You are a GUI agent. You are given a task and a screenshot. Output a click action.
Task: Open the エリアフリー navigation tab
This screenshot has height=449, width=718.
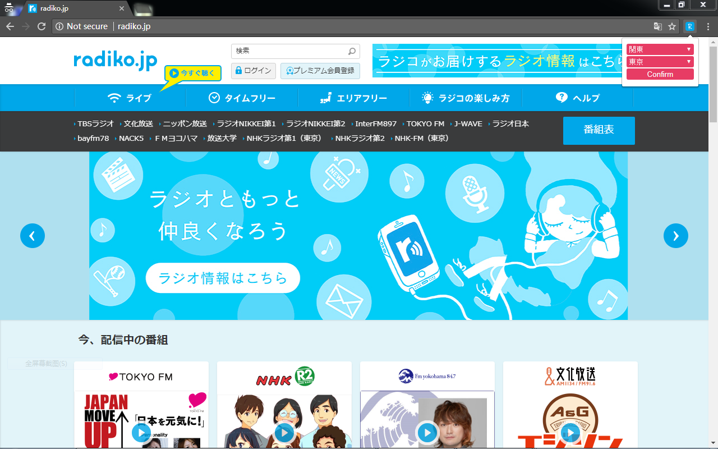pos(353,98)
